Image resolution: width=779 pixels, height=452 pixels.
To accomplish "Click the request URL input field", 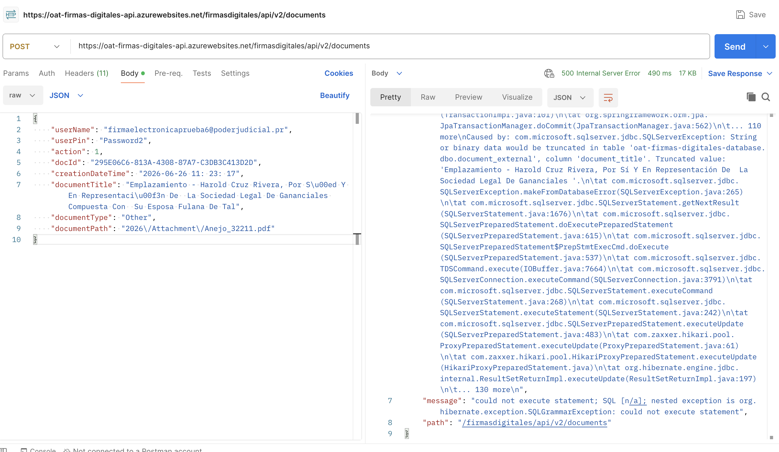I will 390,46.
